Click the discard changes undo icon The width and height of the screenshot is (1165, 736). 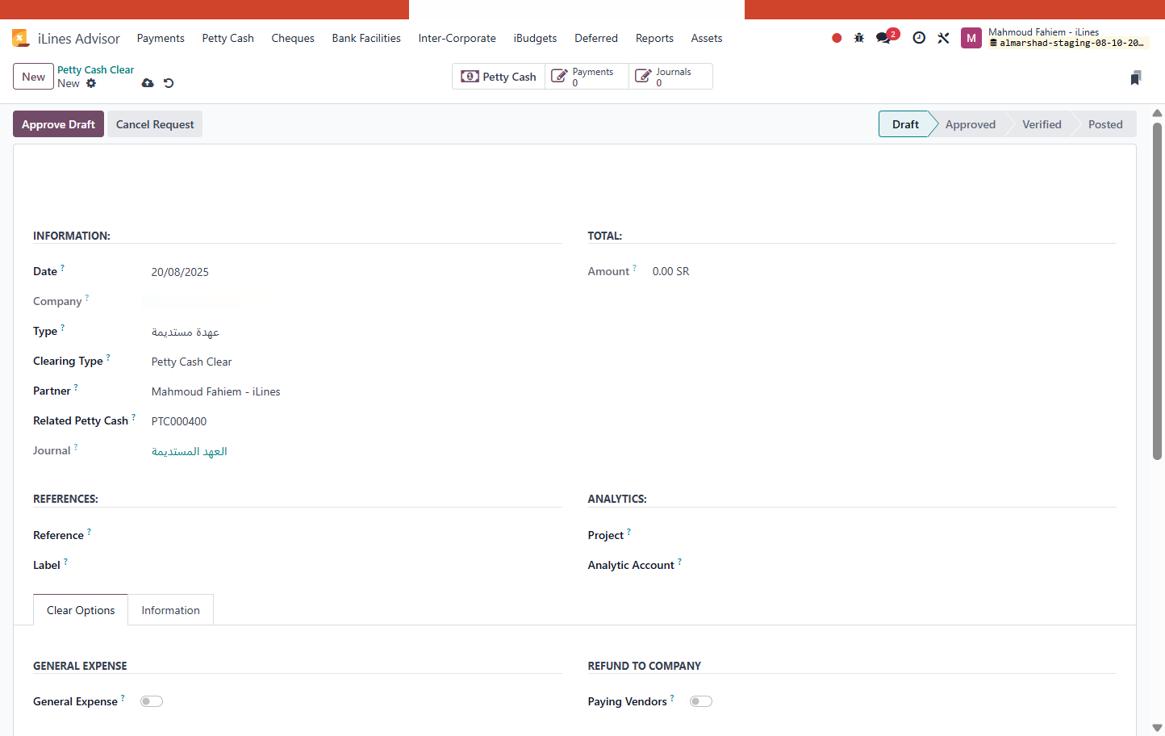coord(169,83)
